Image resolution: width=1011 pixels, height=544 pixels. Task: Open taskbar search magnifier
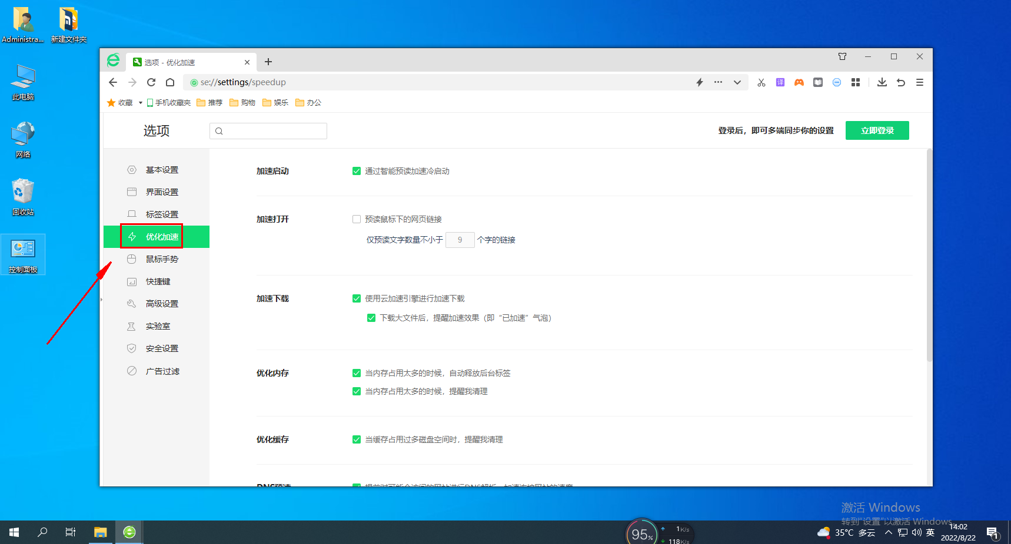pos(42,532)
